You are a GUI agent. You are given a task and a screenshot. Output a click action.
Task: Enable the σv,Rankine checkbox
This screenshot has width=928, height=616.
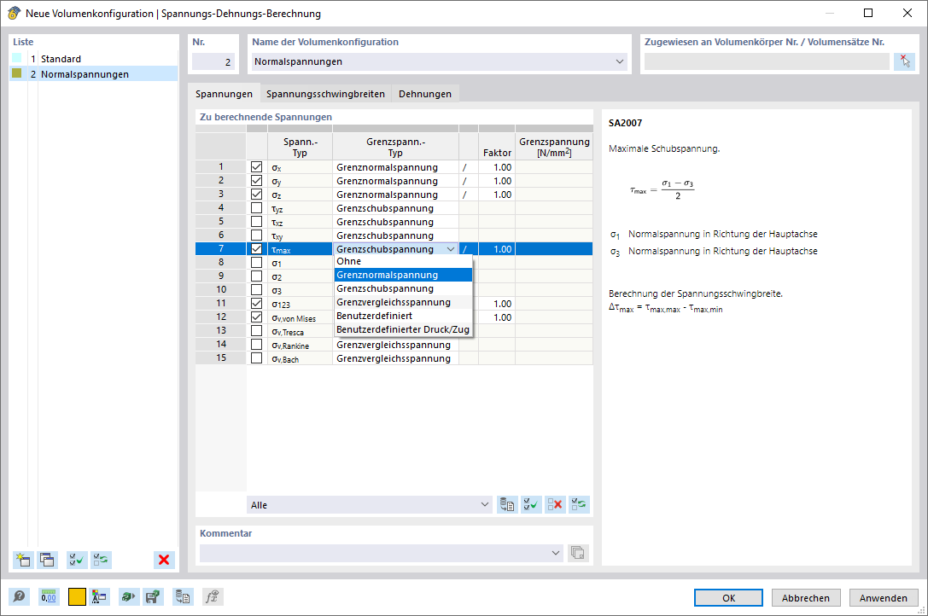[256, 345]
